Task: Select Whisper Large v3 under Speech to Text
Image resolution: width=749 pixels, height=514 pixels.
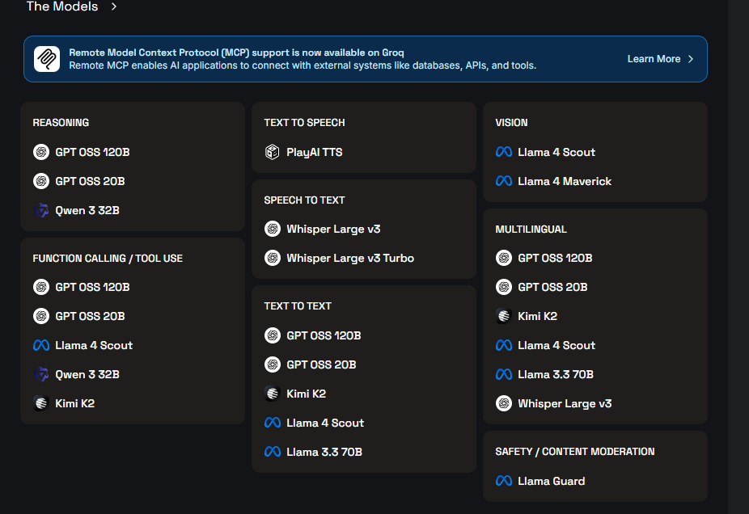Action: point(333,229)
